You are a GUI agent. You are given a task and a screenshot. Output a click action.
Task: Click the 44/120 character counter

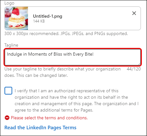point(134,69)
